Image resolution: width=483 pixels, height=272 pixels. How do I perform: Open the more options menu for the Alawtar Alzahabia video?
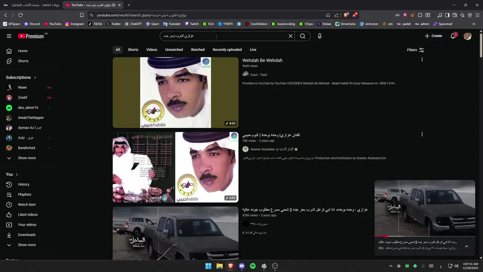422,134
